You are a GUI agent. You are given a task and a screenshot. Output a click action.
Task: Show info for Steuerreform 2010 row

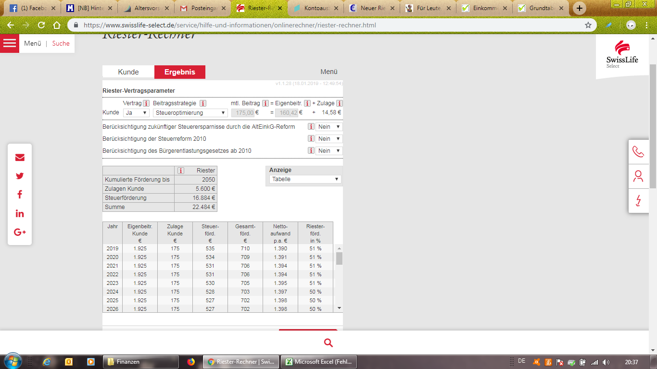311,139
